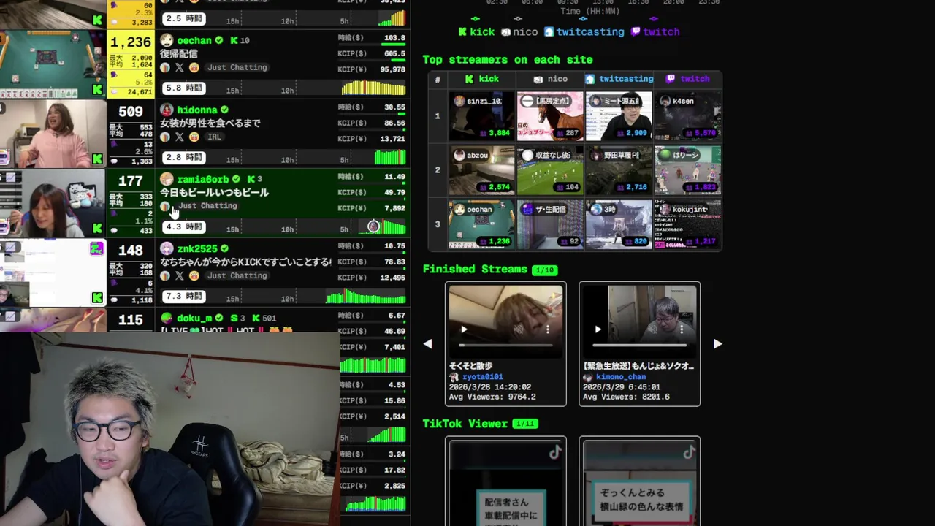Go to the previous finished streams page
The image size is (935, 526).
click(428, 344)
